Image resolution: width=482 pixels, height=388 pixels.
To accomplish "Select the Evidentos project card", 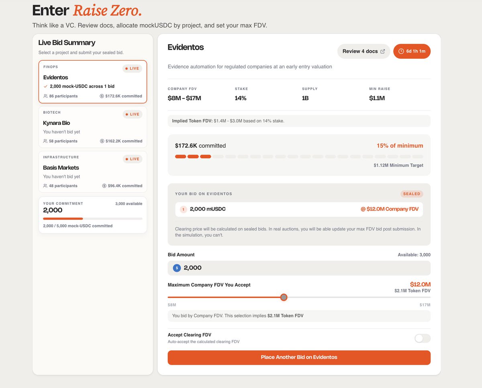I will tap(93, 82).
